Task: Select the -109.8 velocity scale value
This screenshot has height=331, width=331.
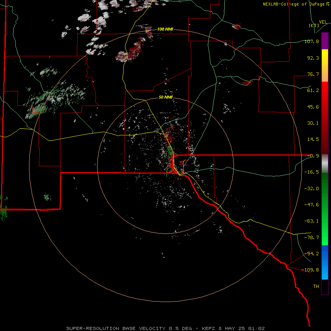Action: pyautogui.click(x=310, y=270)
